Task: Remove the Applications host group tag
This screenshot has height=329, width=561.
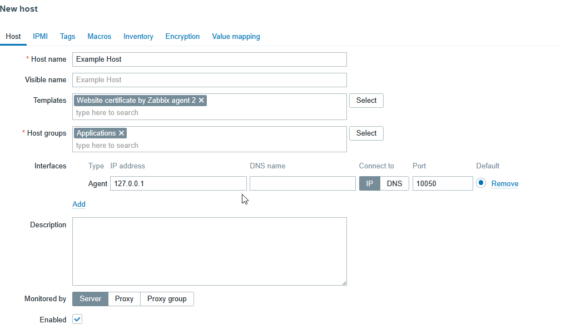Action: 122,133
